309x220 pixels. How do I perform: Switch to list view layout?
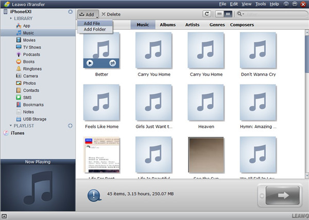coord(220,14)
